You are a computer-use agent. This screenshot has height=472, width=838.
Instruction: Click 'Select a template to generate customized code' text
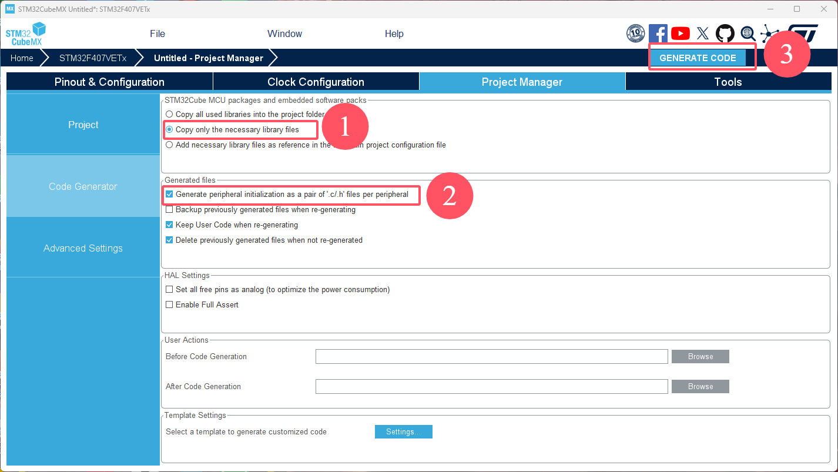[246, 431]
